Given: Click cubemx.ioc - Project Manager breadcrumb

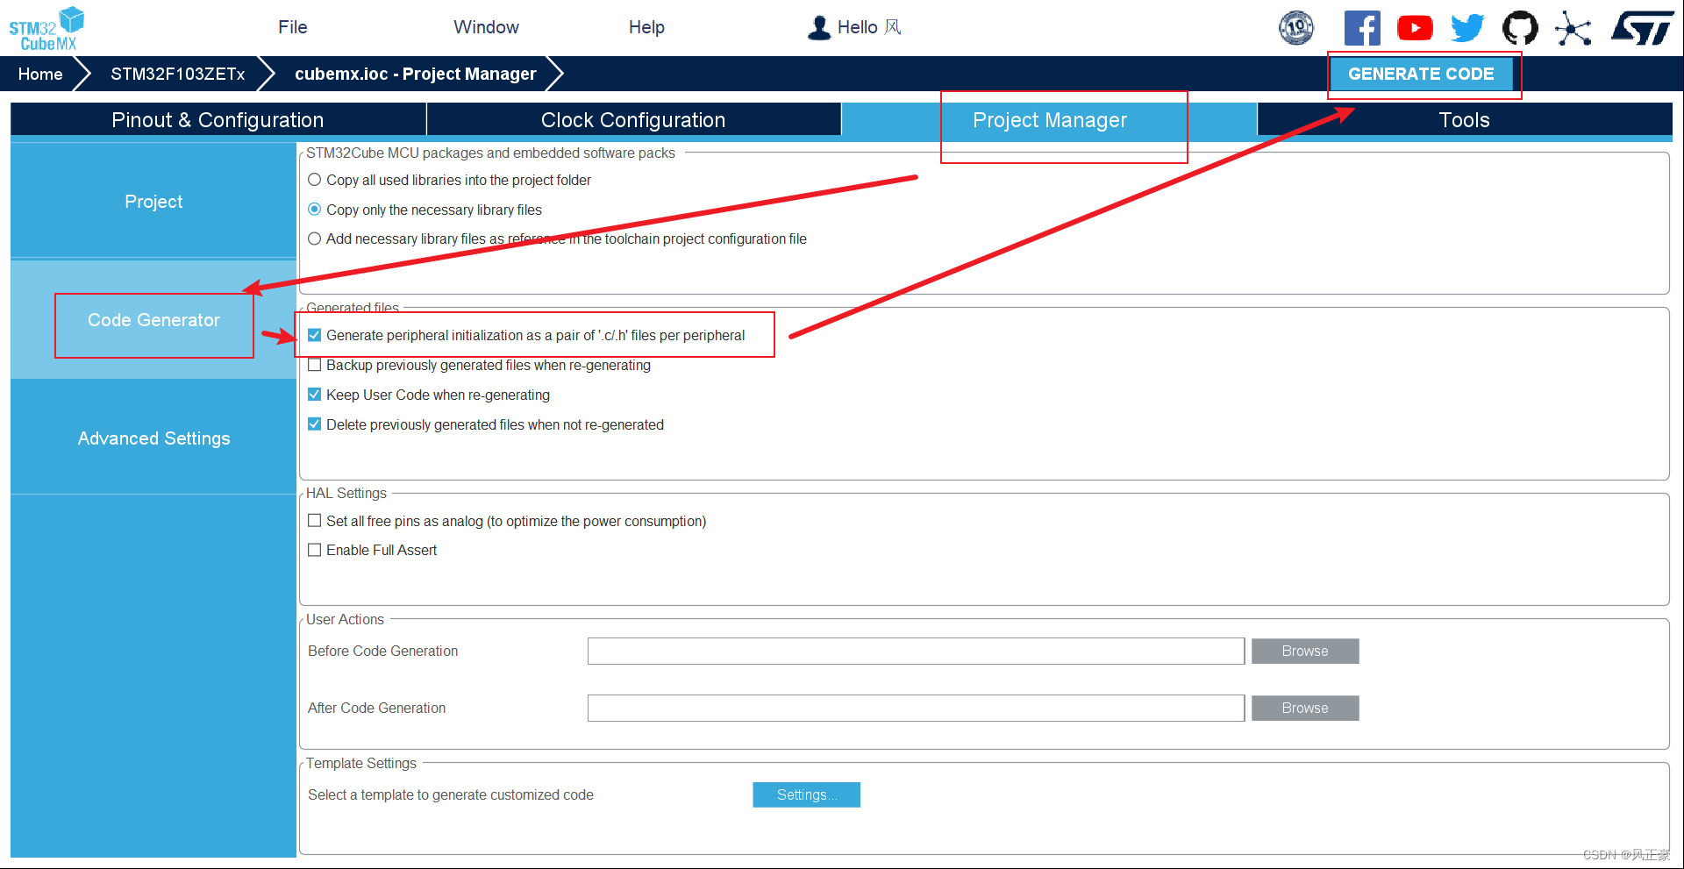Looking at the screenshot, I should pyautogui.click(x=416, y=74).
